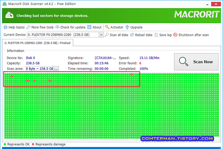223x149 pixels.
Task: Click the Device No value Disk 0
Action: (x=31, y=58)
